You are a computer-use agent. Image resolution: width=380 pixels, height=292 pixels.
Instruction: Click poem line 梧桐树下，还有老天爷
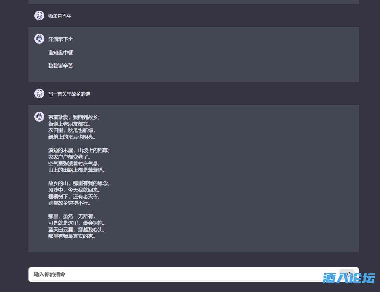pos(74,197)
